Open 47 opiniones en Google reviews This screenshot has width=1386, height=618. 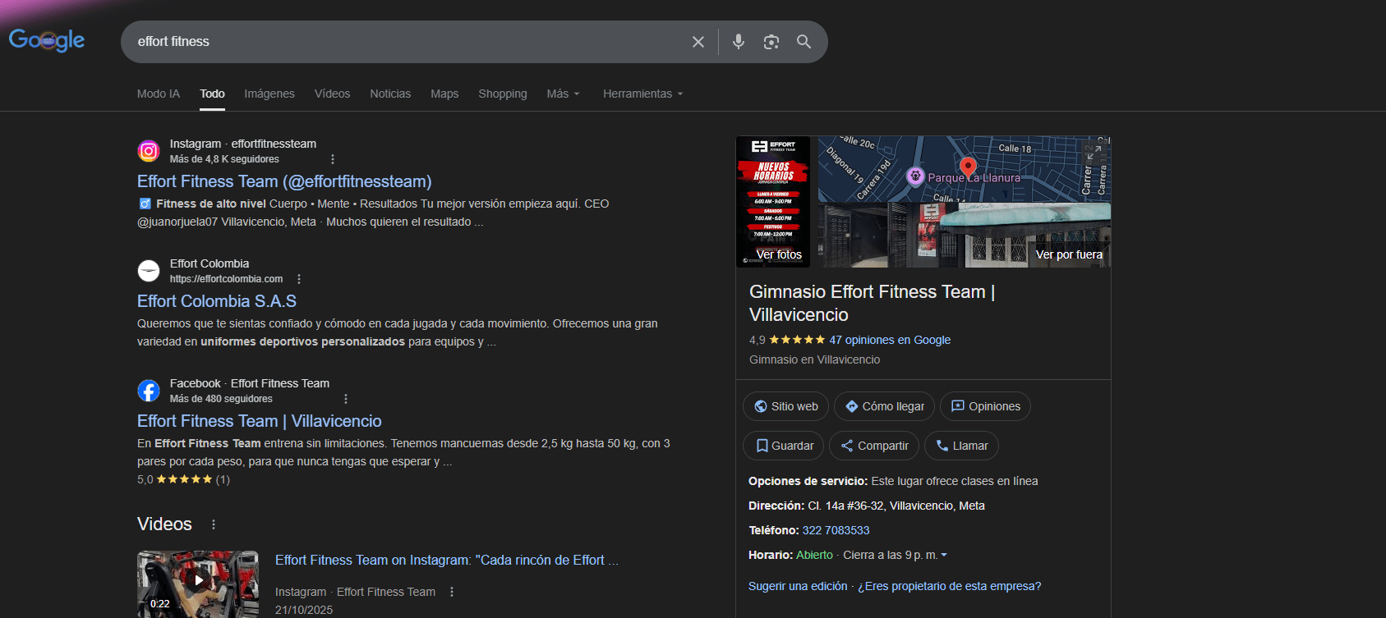coord(890,340)
